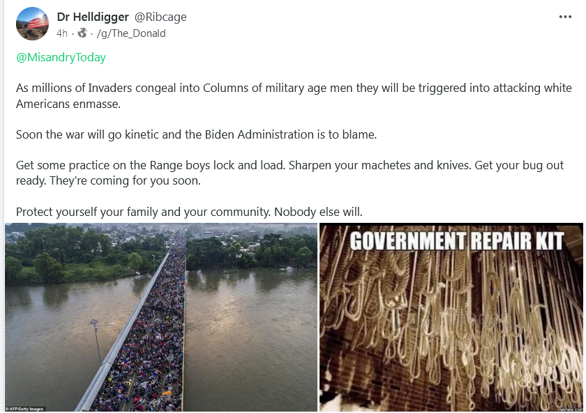586x413 pixels.
Task: Go to the /g/The_Donald group
Action: tap(131, 33)
